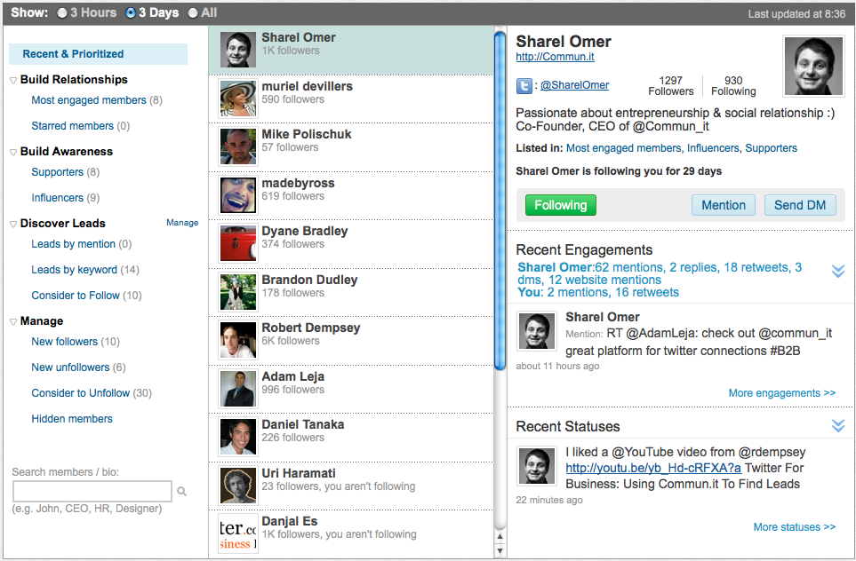Open Adam Leja's avatar thumbnail
Viewport: 856px width, 561px height.
(x=237, y=389)
